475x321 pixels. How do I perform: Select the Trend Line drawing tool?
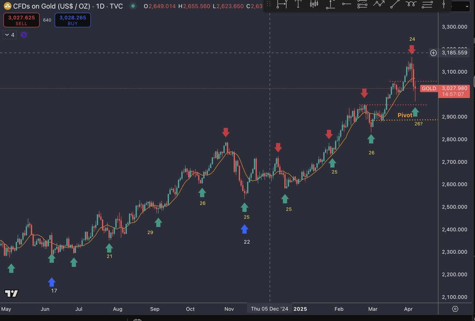(x=394, y=5)
